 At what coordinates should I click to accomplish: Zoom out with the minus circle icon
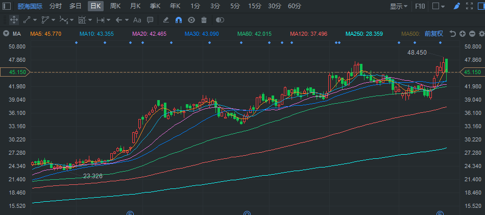pyautogui.click(x=472, y=34)
